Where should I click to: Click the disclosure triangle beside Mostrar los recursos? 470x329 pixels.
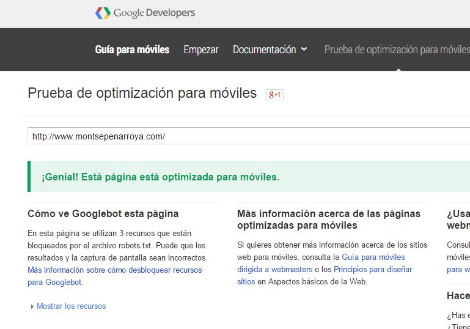click(32, 306)
